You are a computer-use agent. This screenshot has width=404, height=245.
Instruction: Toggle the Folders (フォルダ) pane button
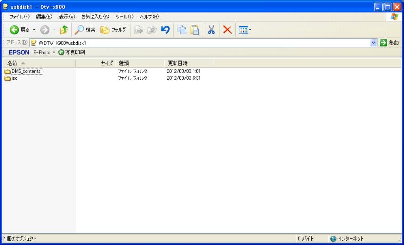[113, 30]
